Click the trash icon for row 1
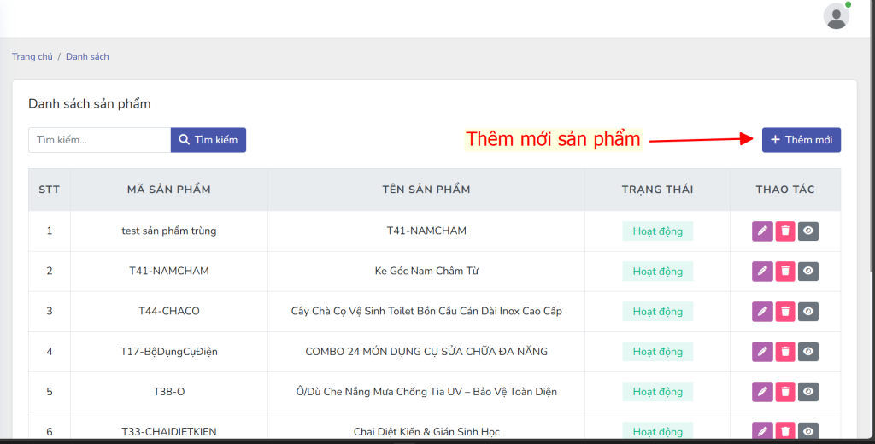The height and width of the screenshot is (444, 875). pos(785,231)
